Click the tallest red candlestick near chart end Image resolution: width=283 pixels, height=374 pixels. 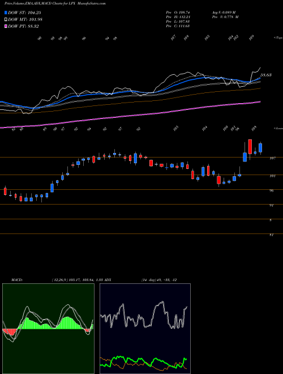tap(250, 147)
